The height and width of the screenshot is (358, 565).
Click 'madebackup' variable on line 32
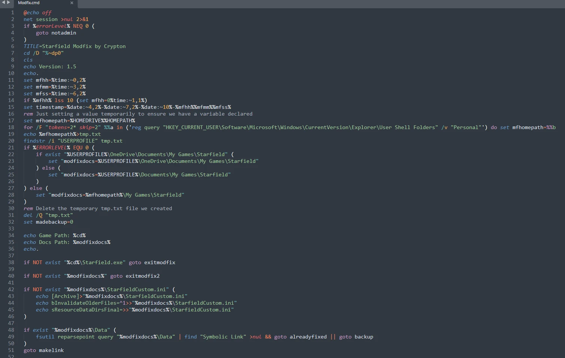pos(51,222)
